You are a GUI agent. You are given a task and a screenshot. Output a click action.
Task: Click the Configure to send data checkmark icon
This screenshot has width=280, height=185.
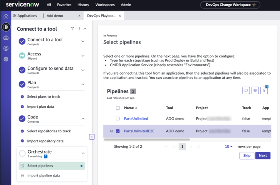pyautogui.click(x=22, y=70)
